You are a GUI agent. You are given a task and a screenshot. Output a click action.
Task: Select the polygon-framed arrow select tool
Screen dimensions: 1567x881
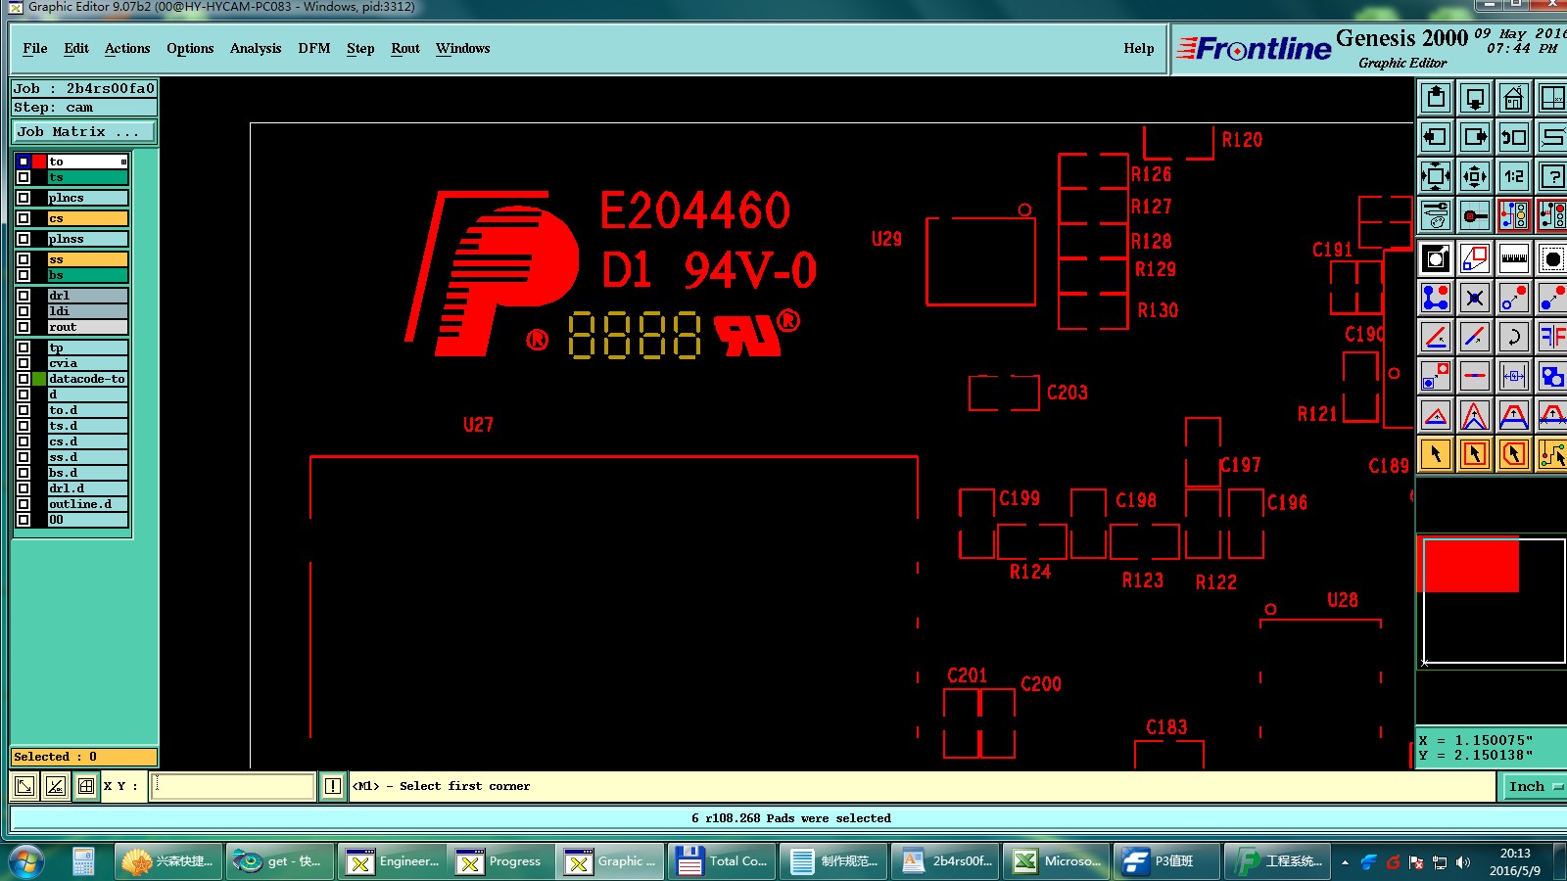(1514, 454)
